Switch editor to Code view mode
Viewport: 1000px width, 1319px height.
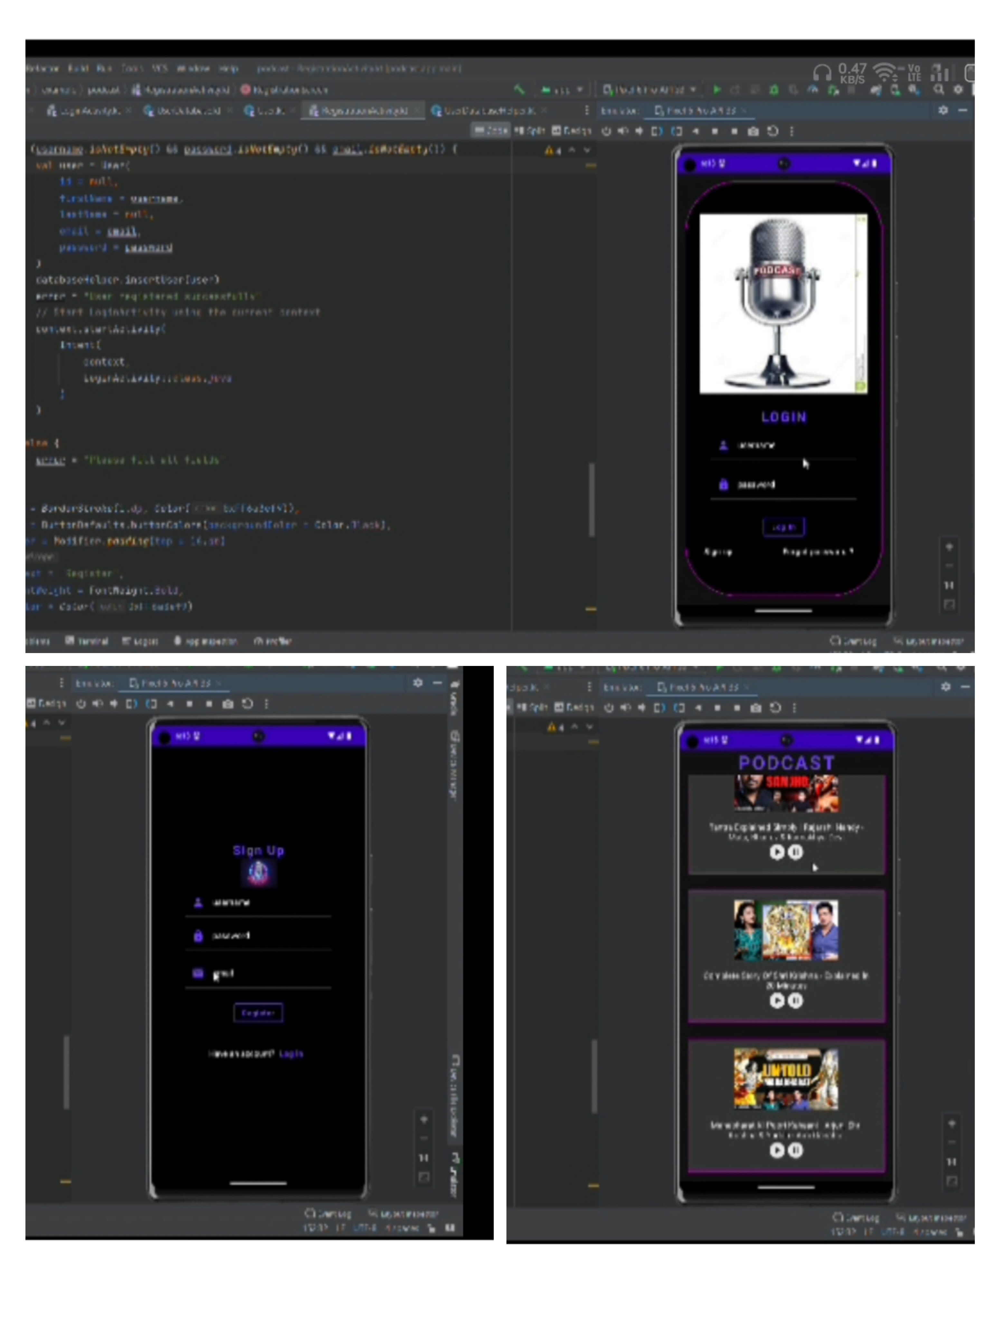tap(491, 131)
